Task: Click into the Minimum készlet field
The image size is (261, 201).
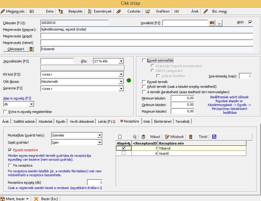Action: [183, 98]
